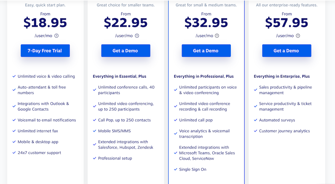
Task: Click help icon next to $18.95 /user/mo
Action: 56,36
